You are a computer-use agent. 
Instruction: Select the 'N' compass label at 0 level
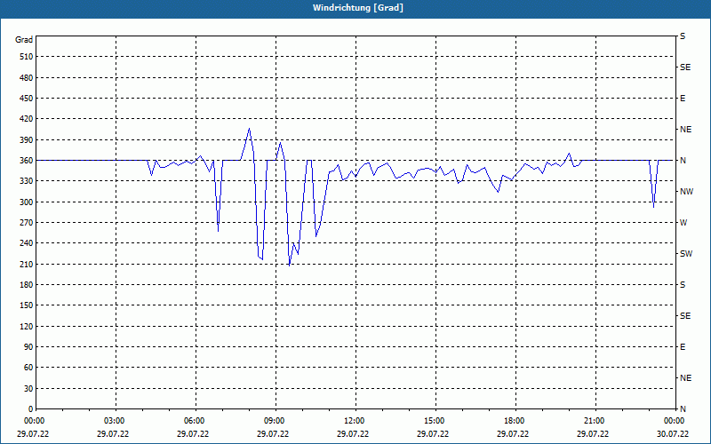683,409
